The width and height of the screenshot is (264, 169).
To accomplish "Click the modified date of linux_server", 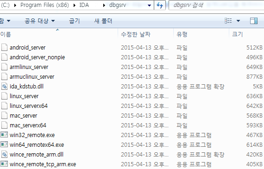I will pyautogui.click(x=145, y=96).
